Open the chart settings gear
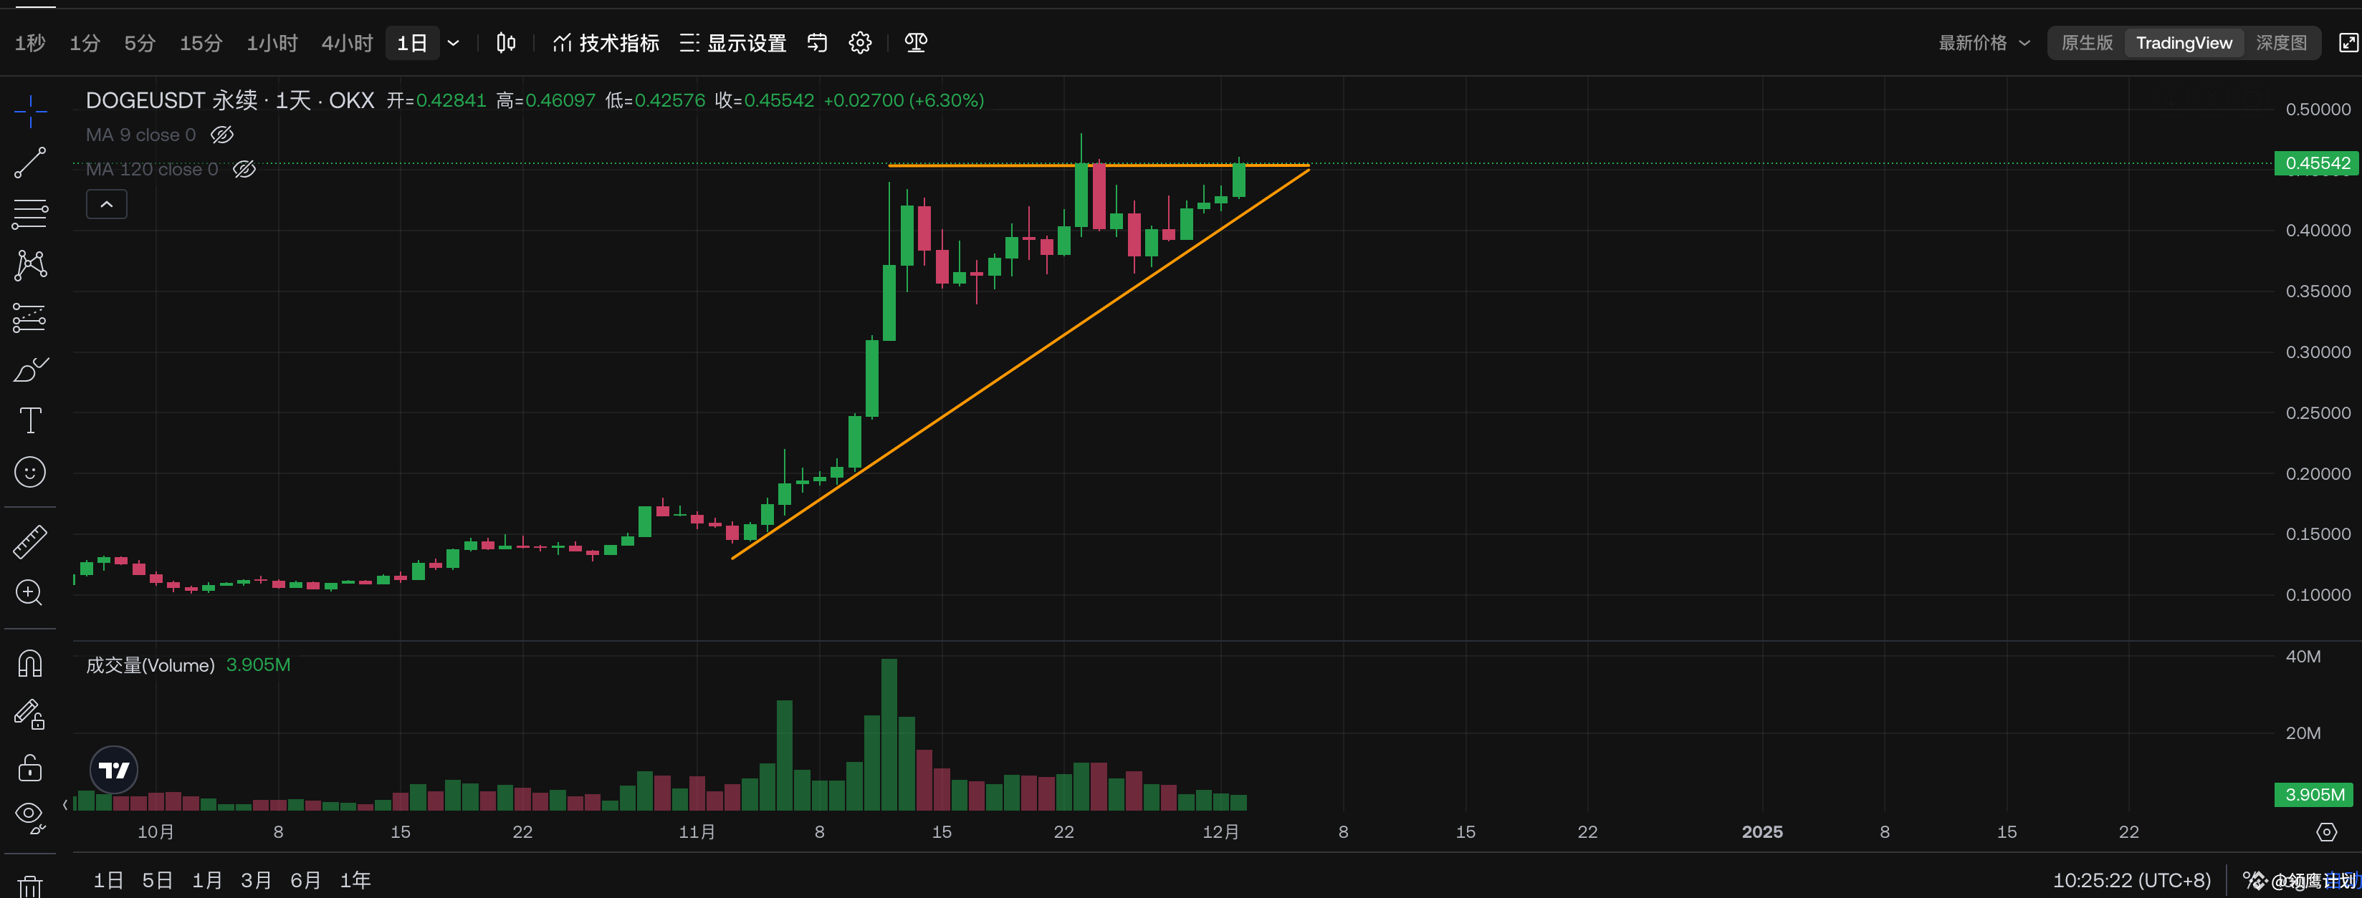 860,42
